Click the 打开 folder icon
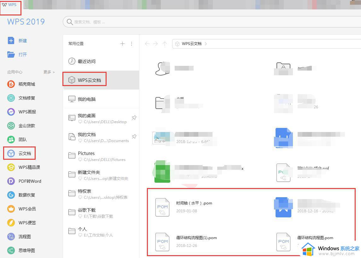Image resolution: width=361 pixels, height=258 pixels. (x=11, y=54)
